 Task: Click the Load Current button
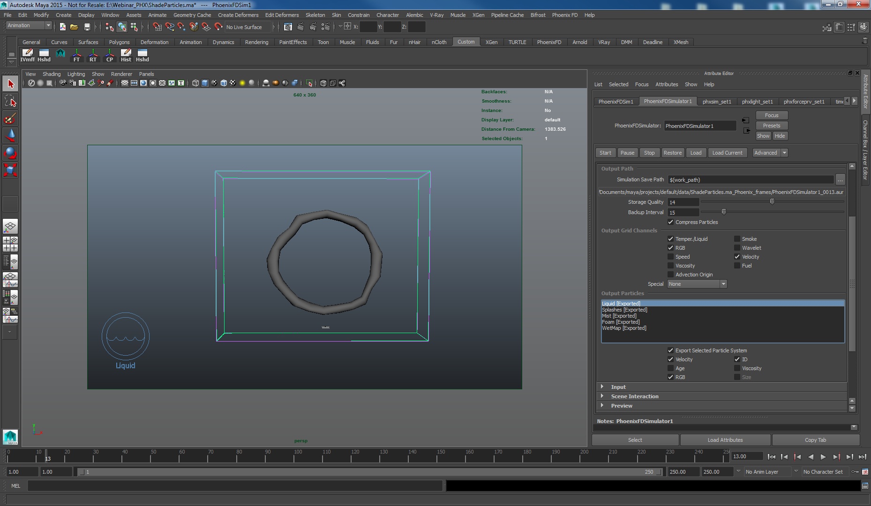point(727,153)
